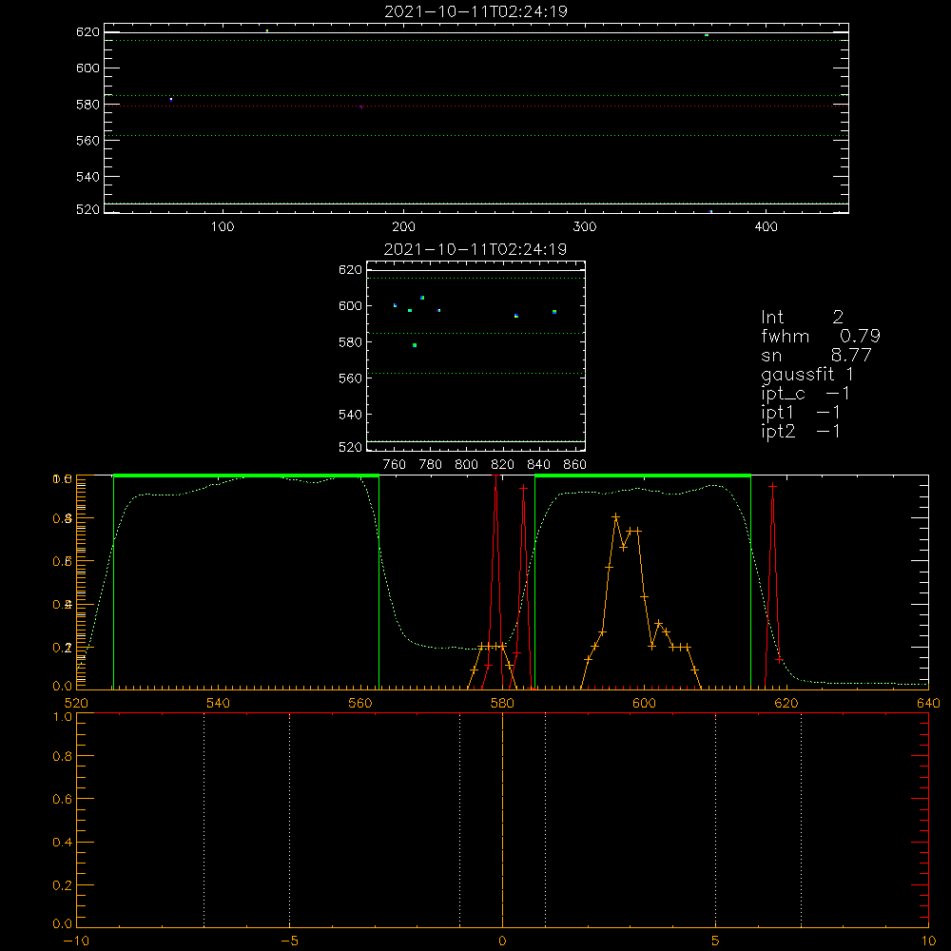951x951 pixels.
Task: Click the dotted vertical line at x=5 in the bottom plot
Action: (x=716, y=820)
